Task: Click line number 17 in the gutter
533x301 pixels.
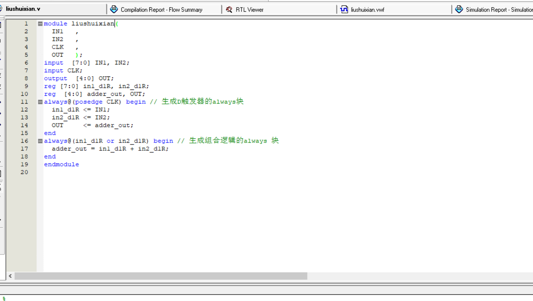Action: coord(24,149)
